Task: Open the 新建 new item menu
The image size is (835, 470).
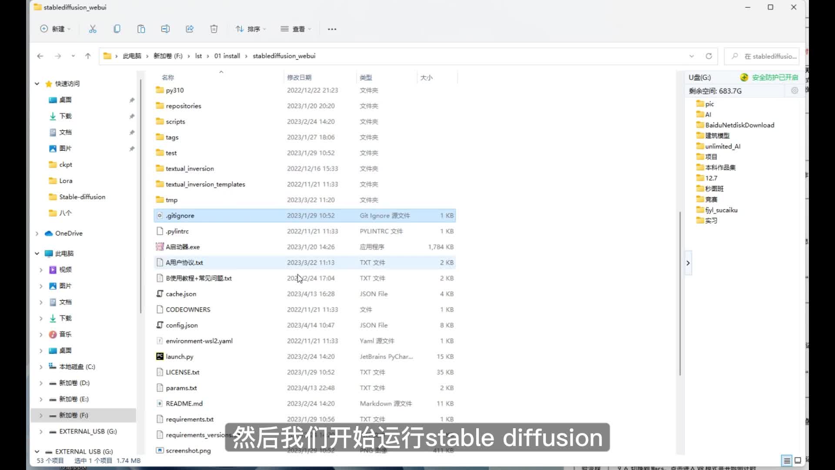Action: click(55, 29)
